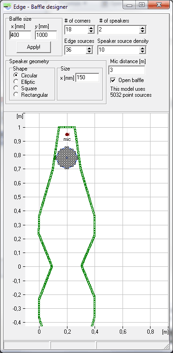The height and width of the screenshot is (353, 173).
Task: Click the # of corners value field
Action: [76, 29]
